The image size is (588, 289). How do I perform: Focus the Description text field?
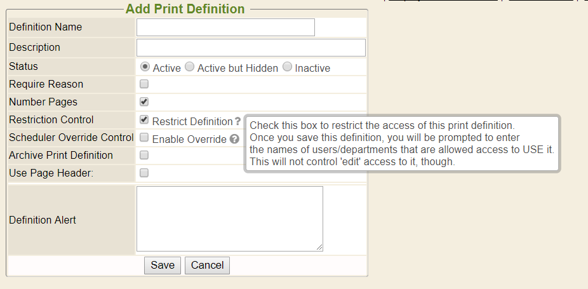point(251,48)
